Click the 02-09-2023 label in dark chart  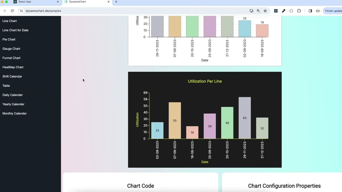coord(157,150)
